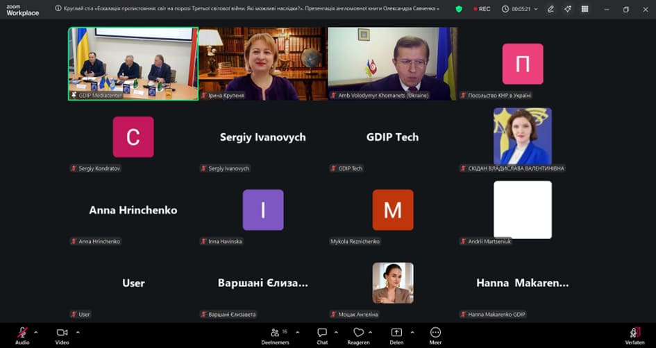
Task: Select Amb Volodymyr Khomanets video tile
Action: coord(392,63)
